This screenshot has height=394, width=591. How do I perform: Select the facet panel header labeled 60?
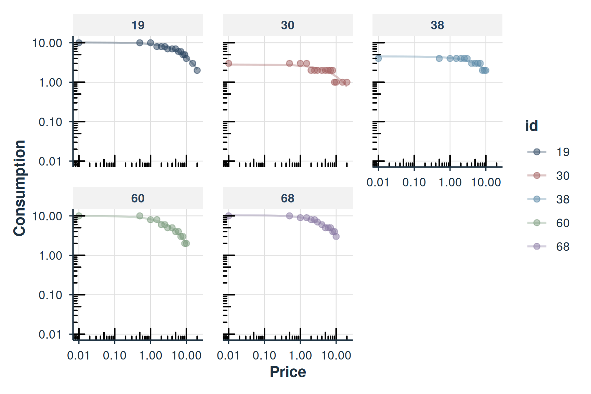click(138, 198)
